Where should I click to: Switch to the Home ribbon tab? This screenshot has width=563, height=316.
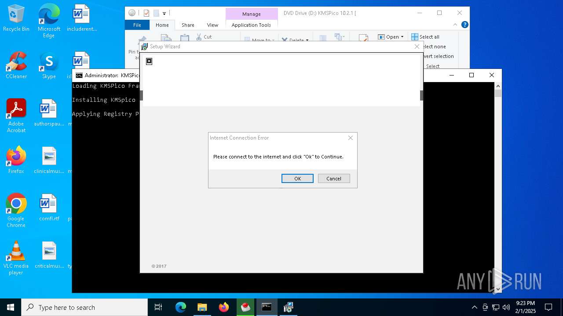[162, 25]
